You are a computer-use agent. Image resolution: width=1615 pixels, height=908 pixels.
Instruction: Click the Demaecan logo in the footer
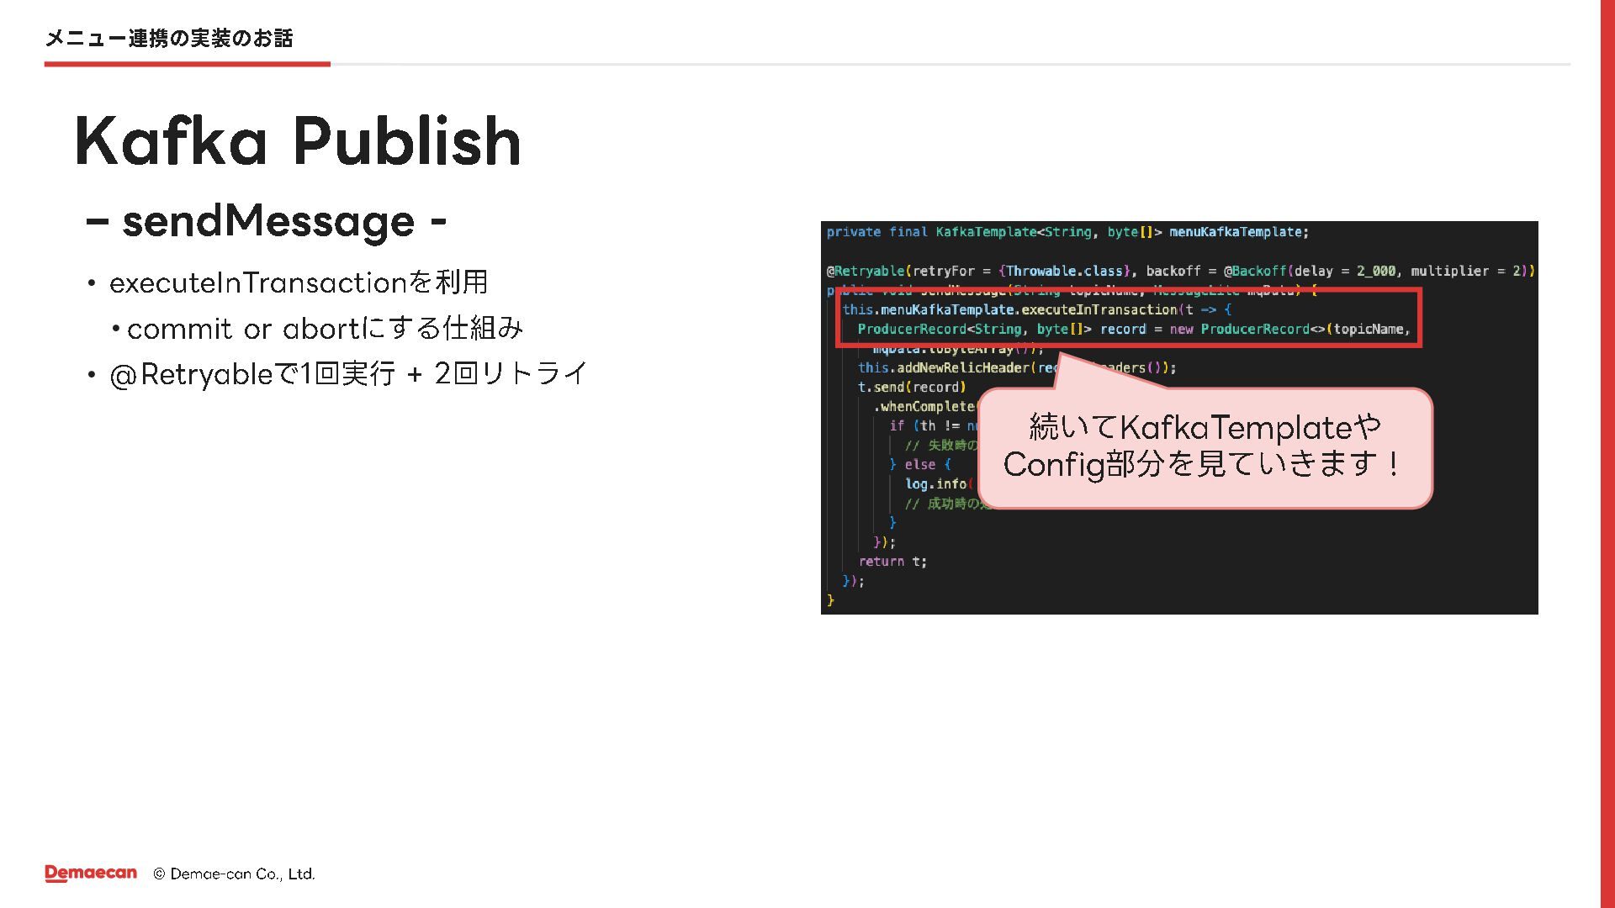(91, 874)
